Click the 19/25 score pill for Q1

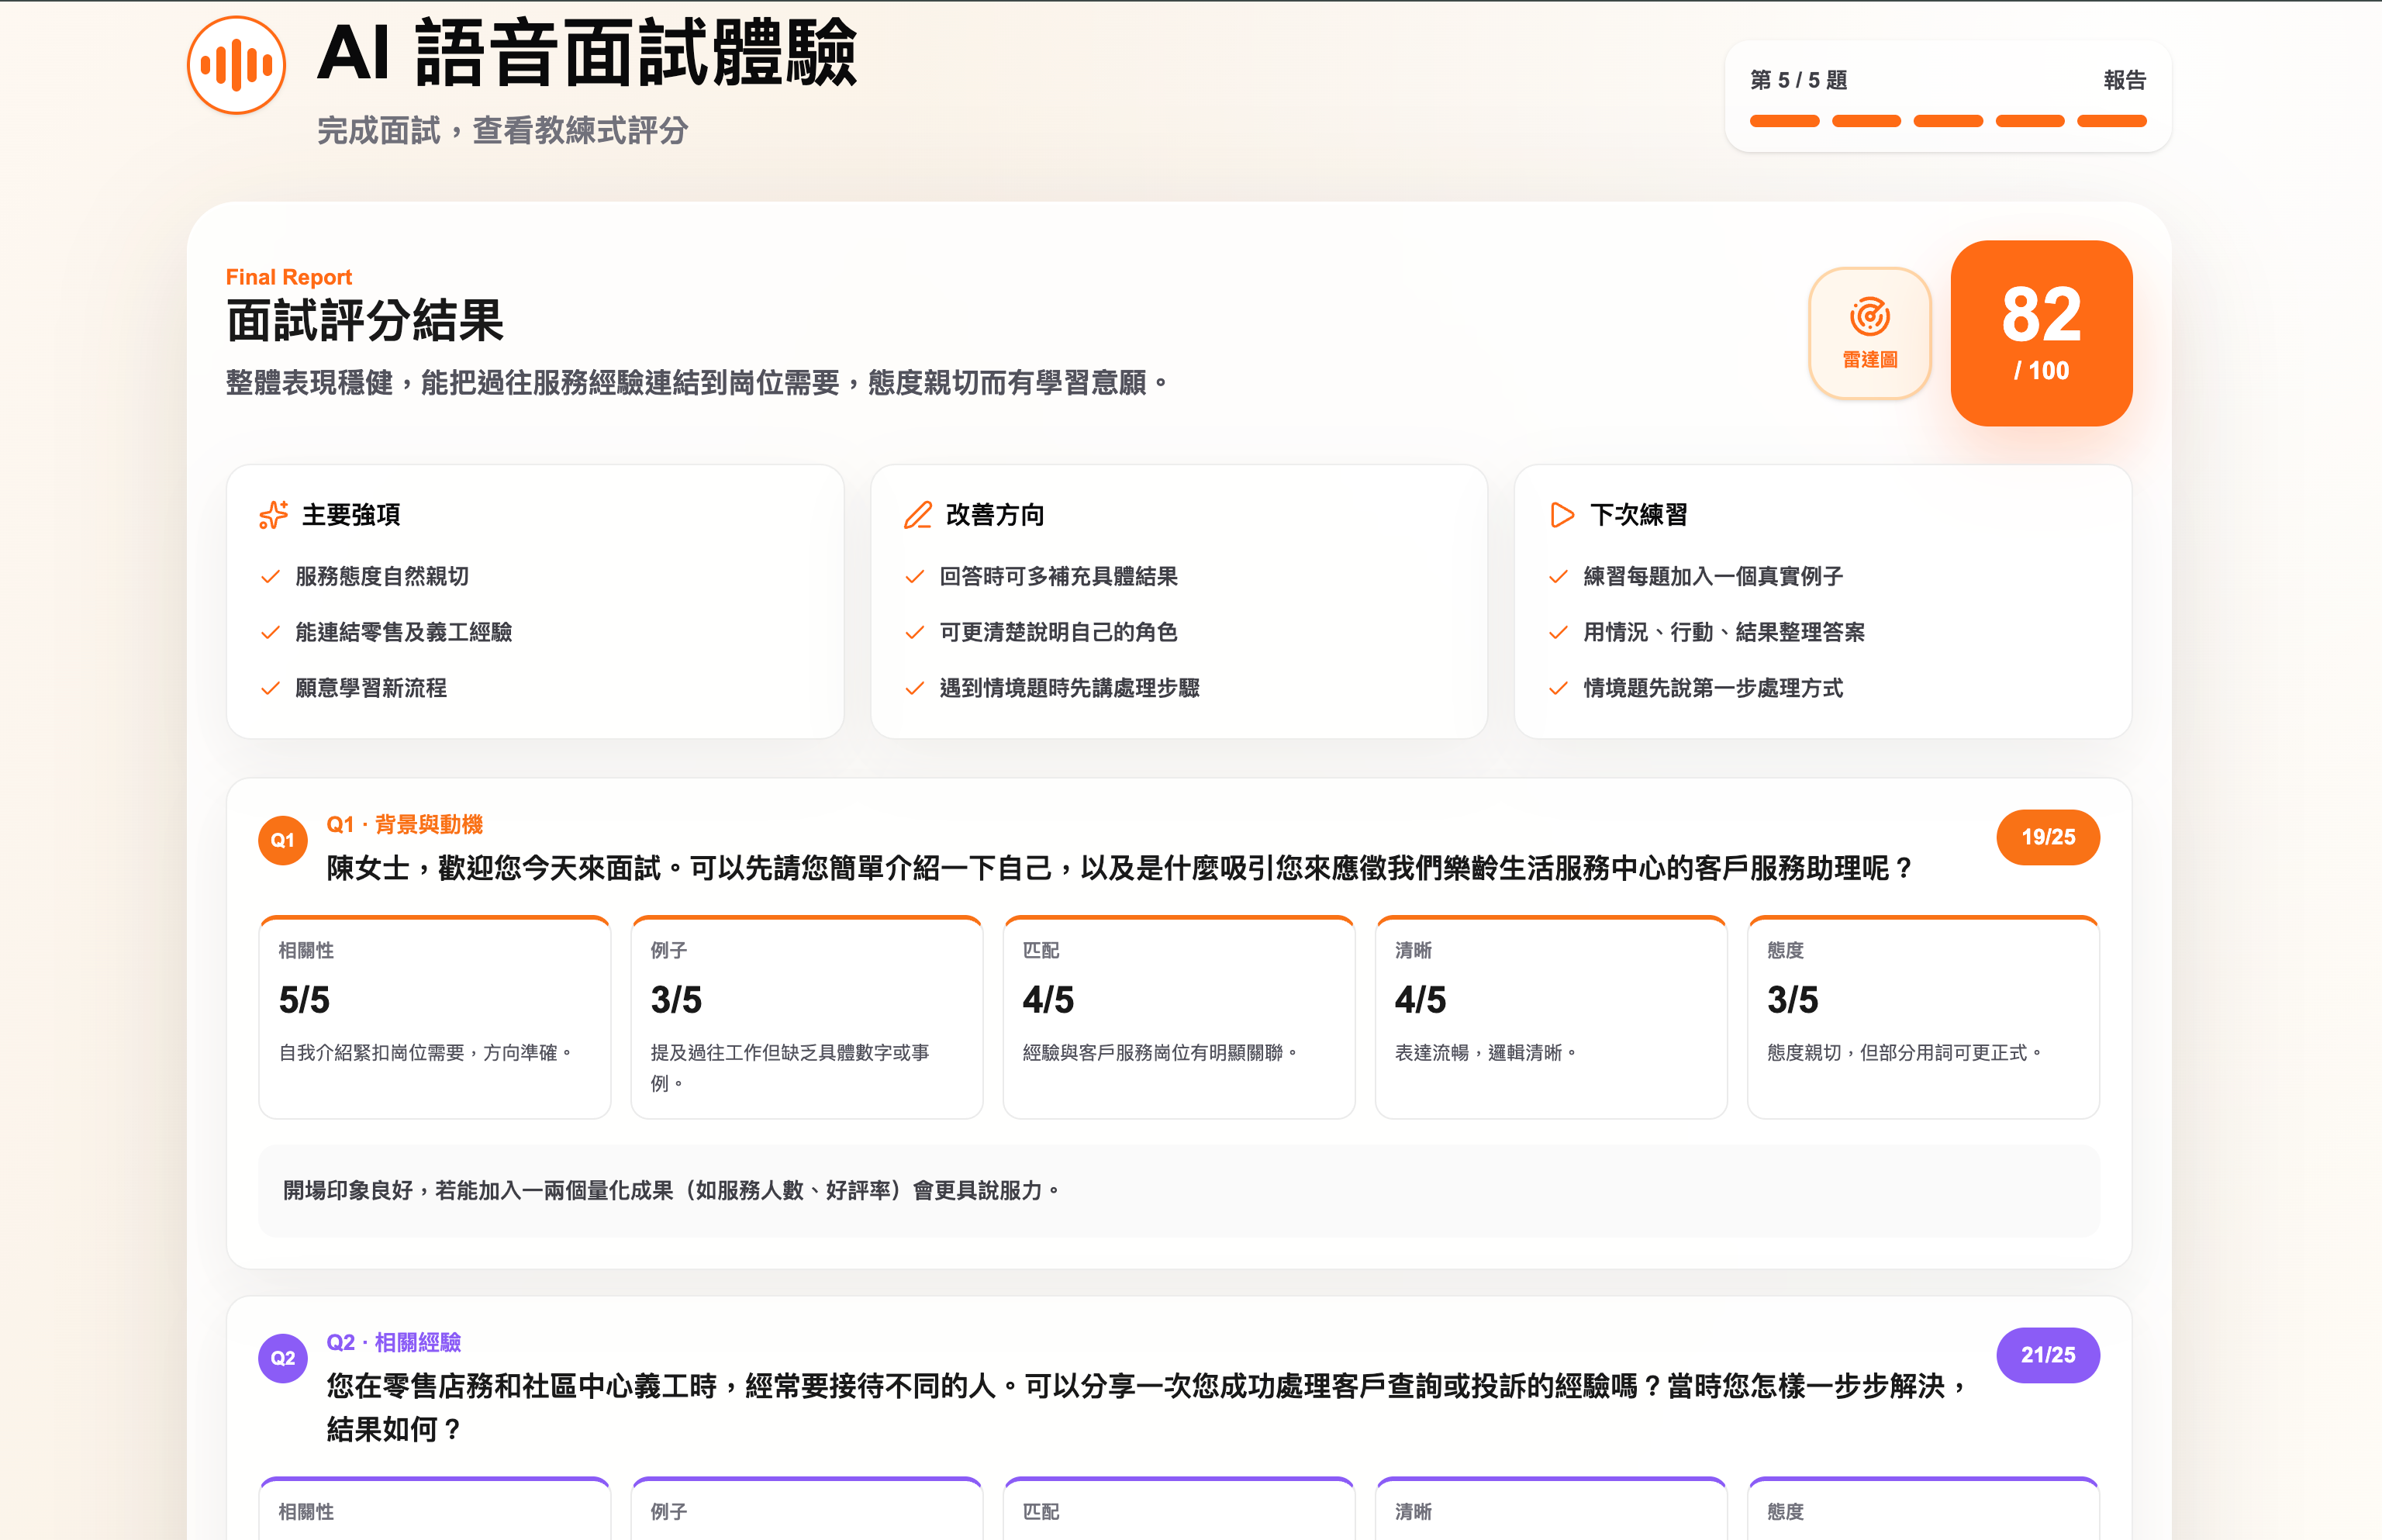coord(2047,837)
